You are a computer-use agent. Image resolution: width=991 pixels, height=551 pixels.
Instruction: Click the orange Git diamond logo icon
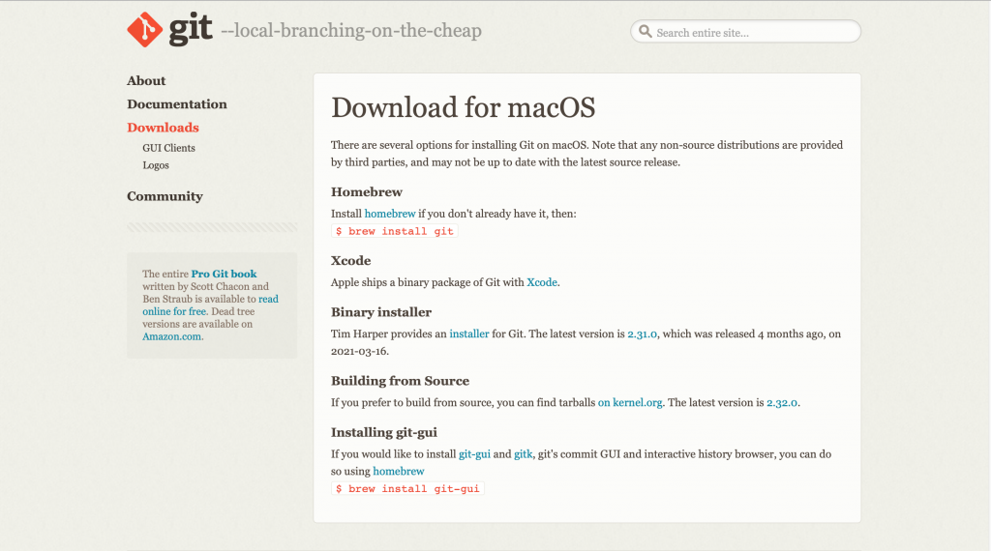145,30
